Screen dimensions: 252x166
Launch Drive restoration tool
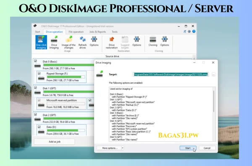112,42
